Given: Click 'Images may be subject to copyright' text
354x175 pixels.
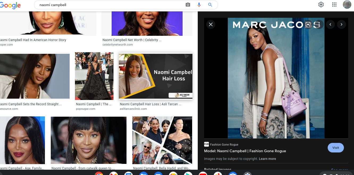Looking at the screenshot, I should tap(231, 159).
